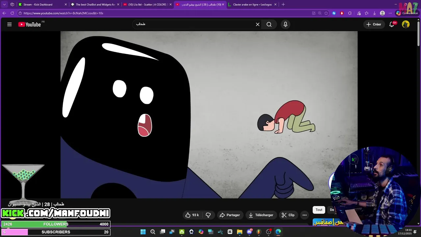
Task: Start voice search with the microphone
Action: 285,24
